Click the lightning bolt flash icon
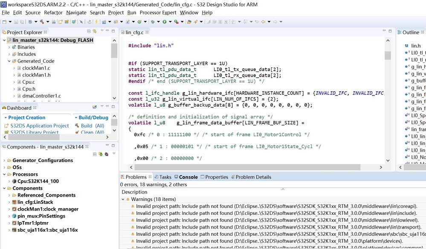This screenshot has height=249, width=426. [x=96, y=22]
